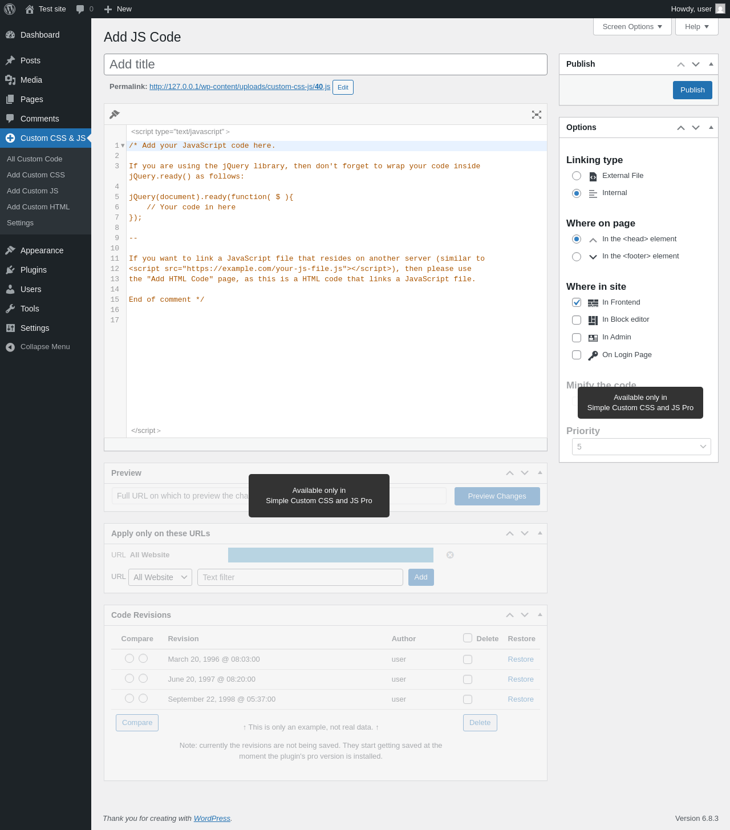Click the Preview Changes button
This screenshot has width=730, height=830.
tap(497, 496)
